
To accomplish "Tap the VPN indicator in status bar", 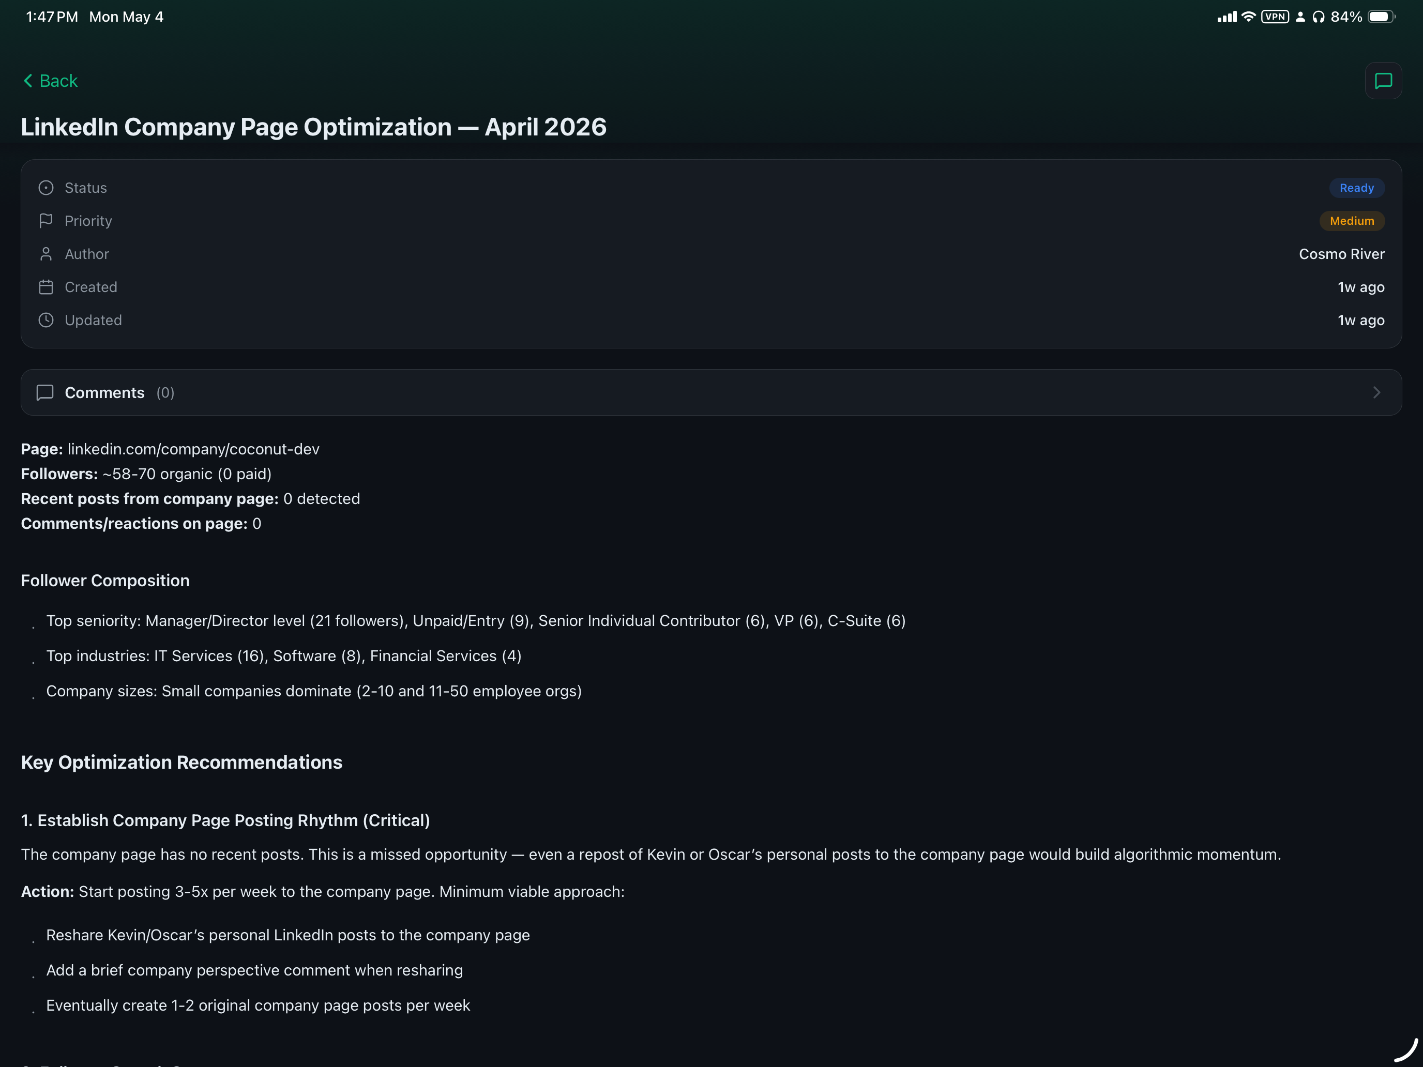I will [x=1275, y=17].
